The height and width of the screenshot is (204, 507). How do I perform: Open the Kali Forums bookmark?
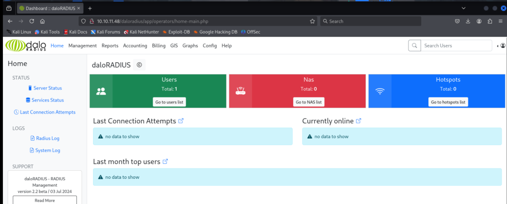click(x=105, y=32)
